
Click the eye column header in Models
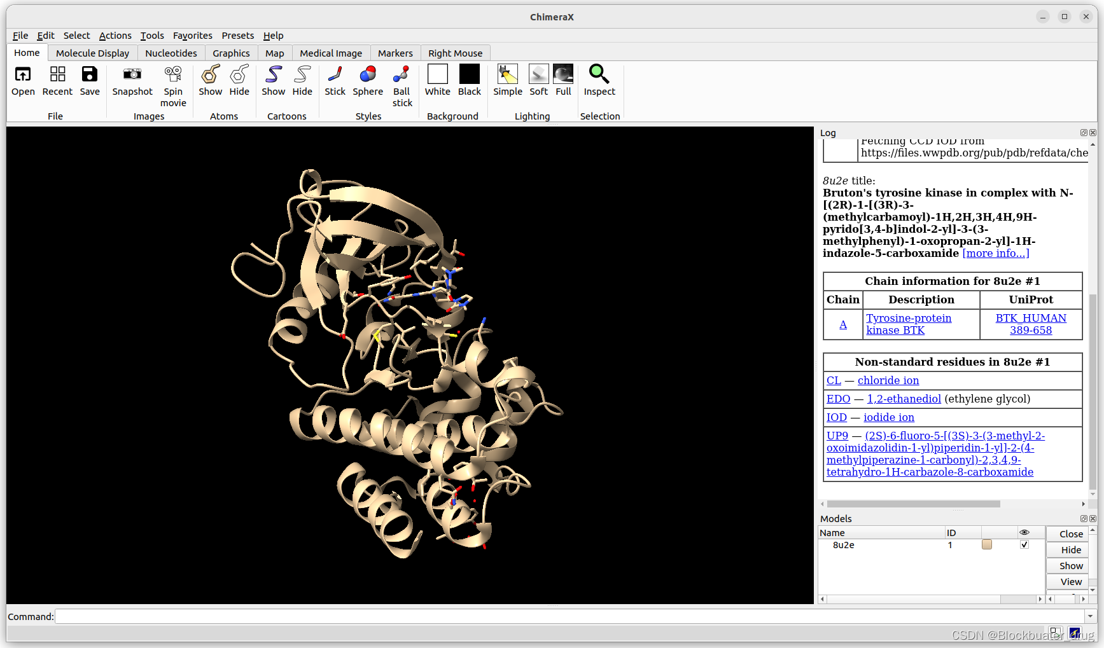(x=1024, y=533)
